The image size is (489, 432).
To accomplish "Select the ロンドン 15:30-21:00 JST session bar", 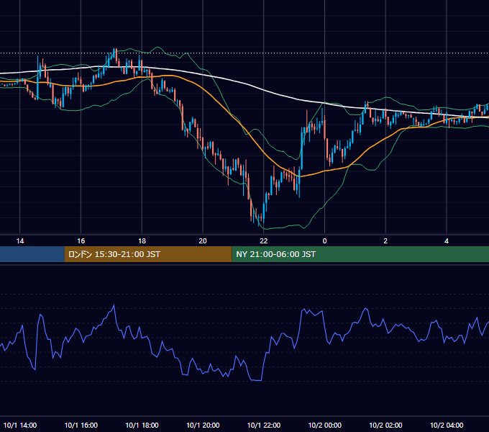I will [148, 254].
